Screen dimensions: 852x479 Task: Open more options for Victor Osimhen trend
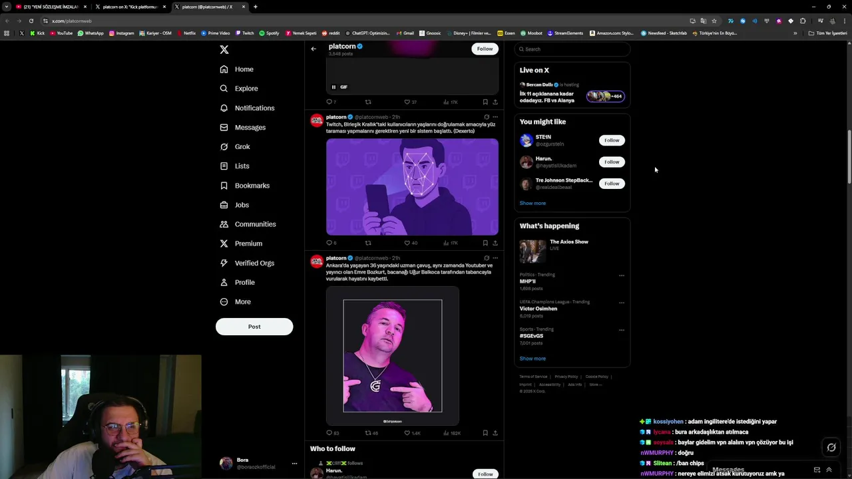click(622, 303)
